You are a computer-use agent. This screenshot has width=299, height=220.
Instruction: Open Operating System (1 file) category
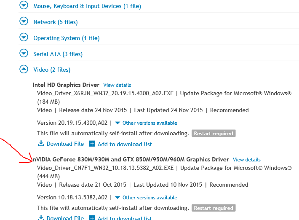pyautogui.click(x=67, y=38)
